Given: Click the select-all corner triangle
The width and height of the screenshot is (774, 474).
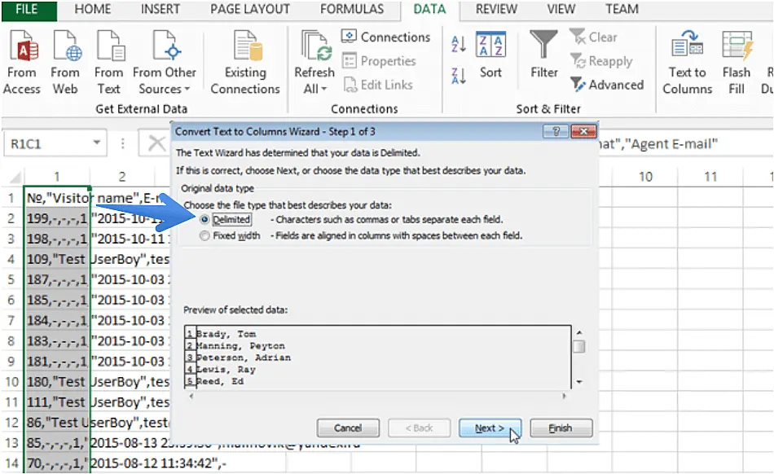Looking at the screenshot, I should coord(15,177).
